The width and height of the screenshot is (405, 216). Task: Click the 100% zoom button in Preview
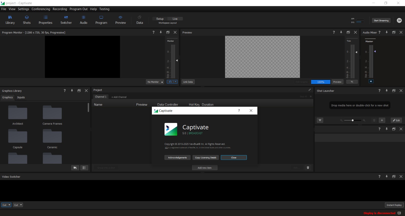[x=321, y=82]
